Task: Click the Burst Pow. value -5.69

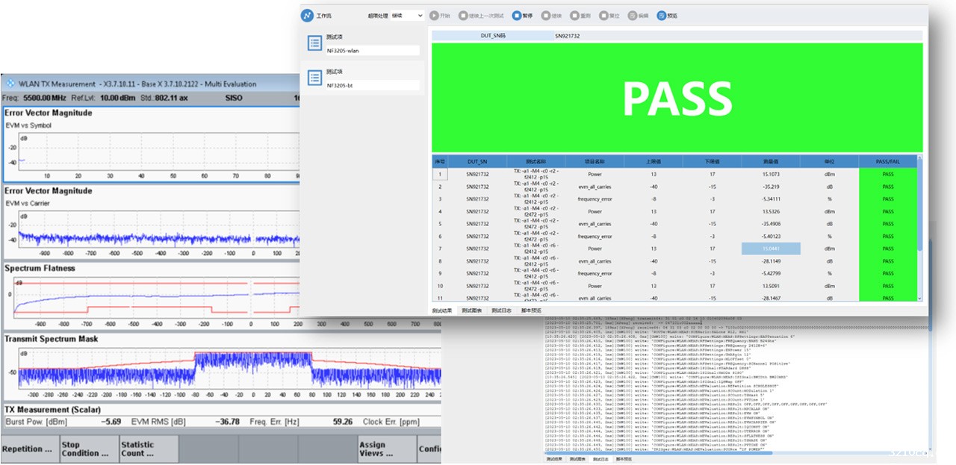Action: click(x=111, y=422)
